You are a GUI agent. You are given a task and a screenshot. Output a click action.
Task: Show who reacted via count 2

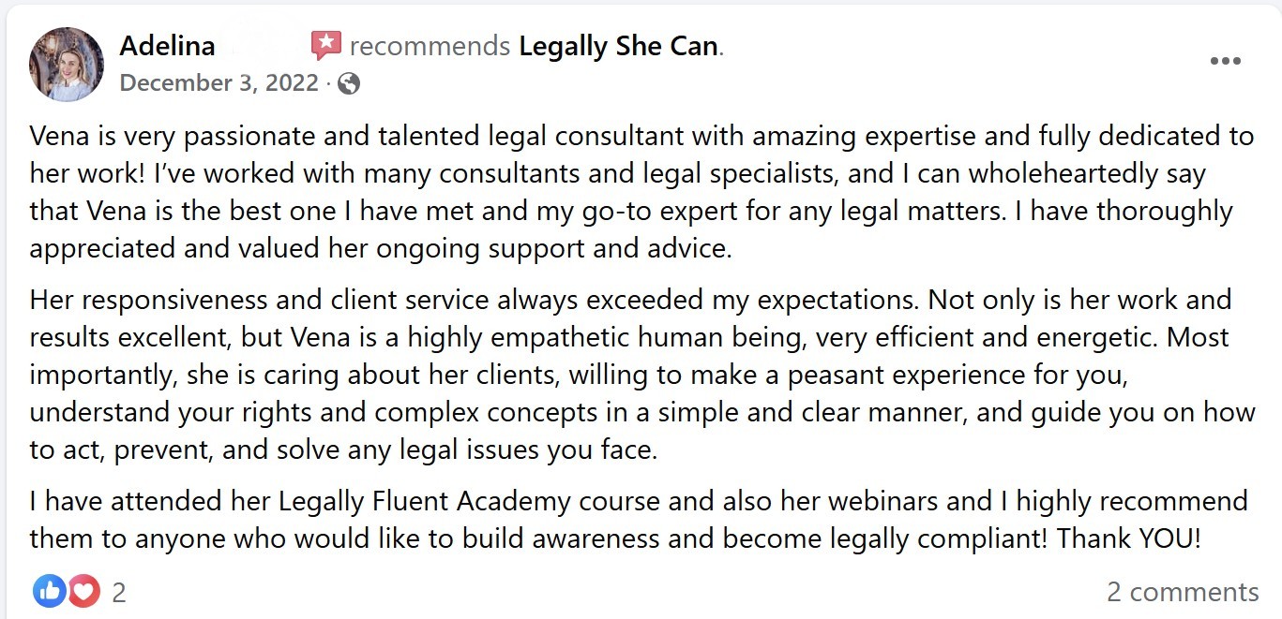(119, 592)
